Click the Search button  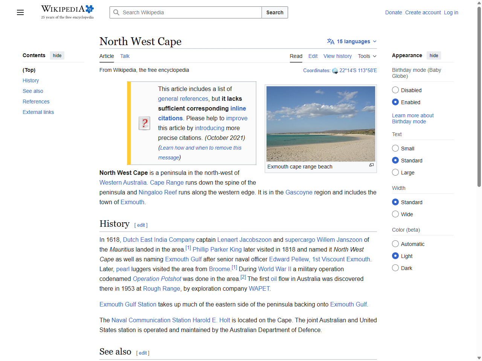point(275,12)
